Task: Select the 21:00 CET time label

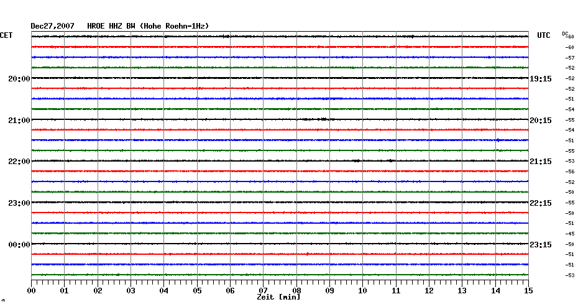Action: click(19, 121)
